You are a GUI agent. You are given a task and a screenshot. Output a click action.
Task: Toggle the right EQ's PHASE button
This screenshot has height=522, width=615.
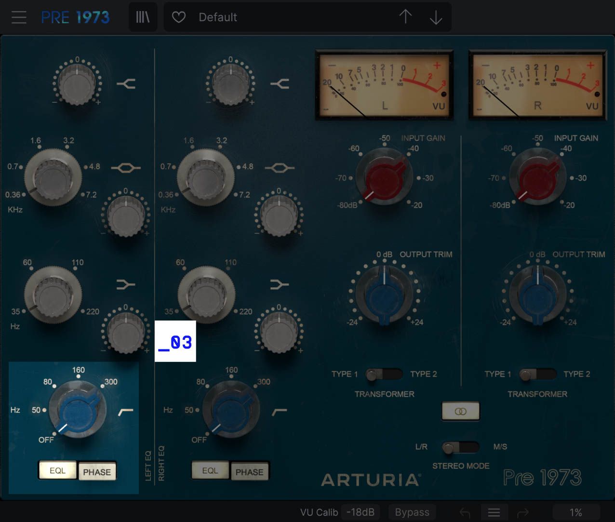pyautogui.click(x=250, y=472)
